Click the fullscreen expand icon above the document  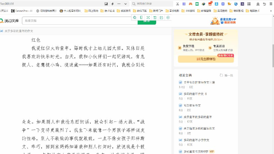pos(148,18)
